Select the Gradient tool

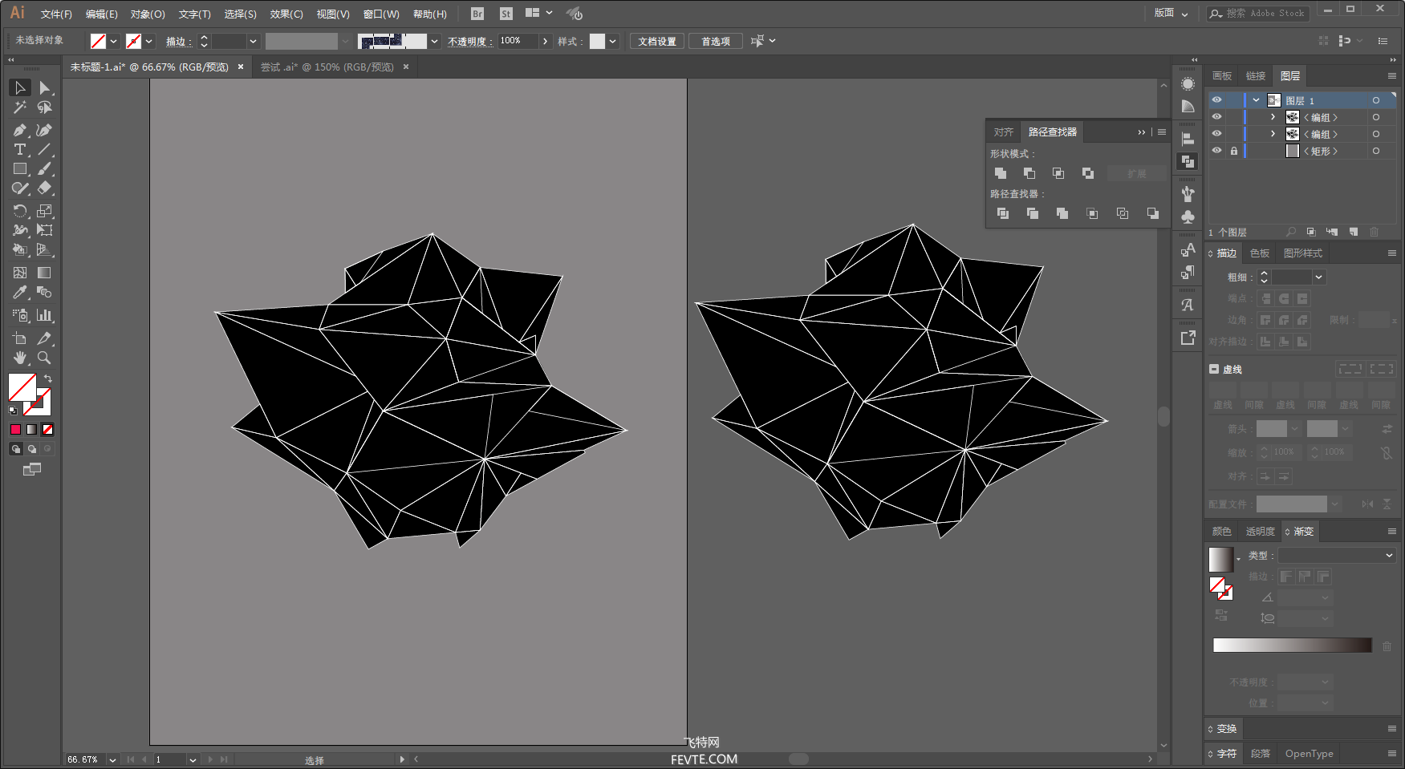click(x=45, y=273)
